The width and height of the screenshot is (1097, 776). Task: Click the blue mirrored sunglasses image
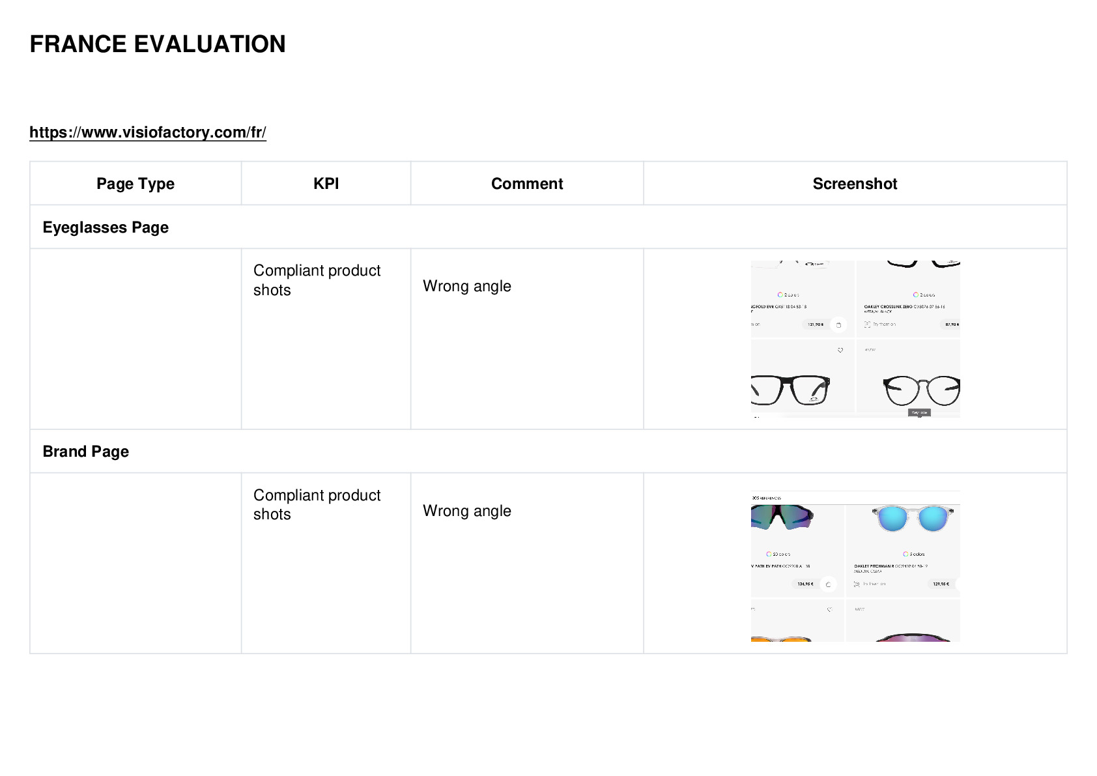913,519
